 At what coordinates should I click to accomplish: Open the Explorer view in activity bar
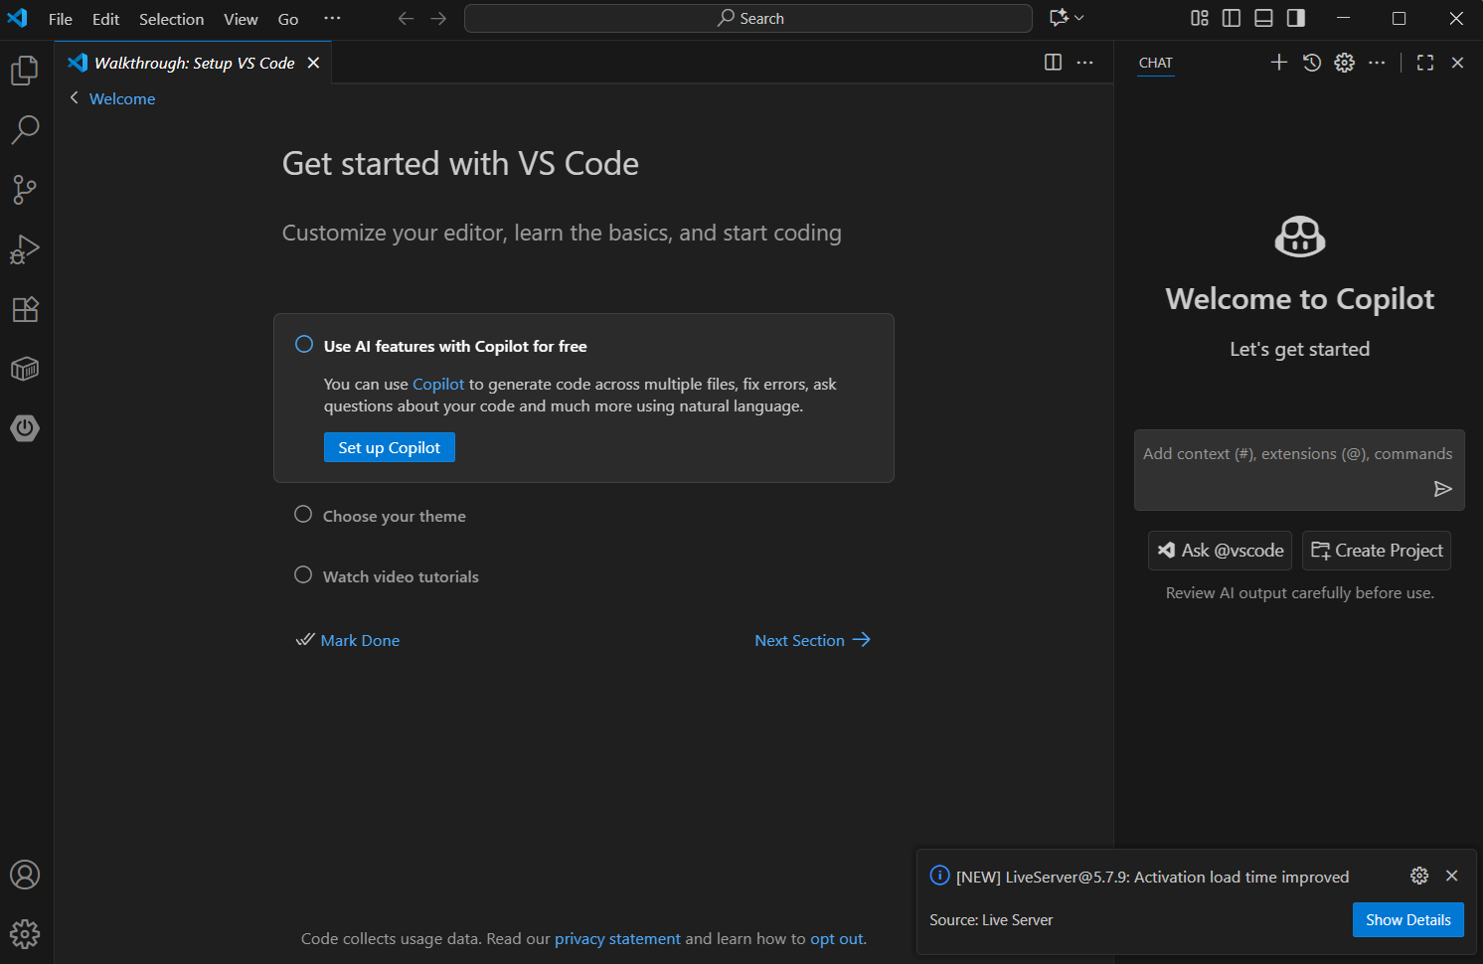point(25,71)
